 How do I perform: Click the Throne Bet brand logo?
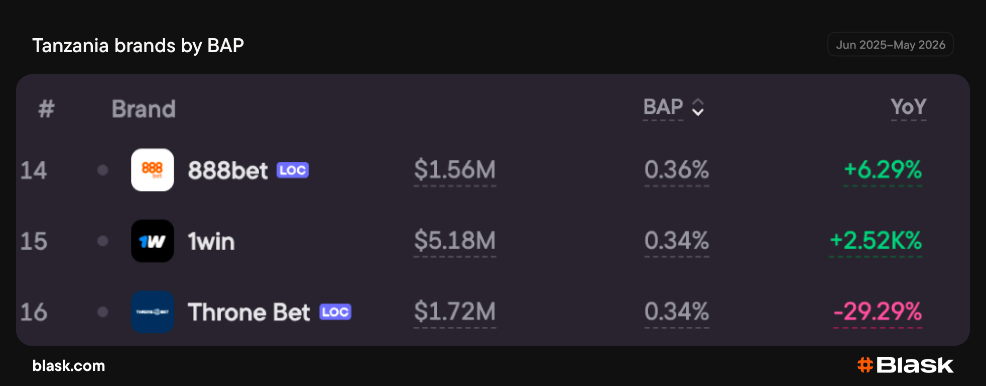152,312
